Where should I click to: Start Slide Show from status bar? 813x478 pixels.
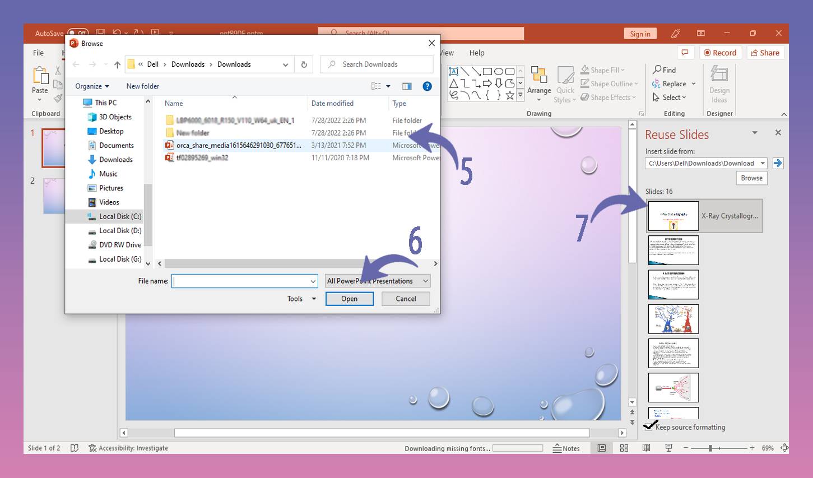(668, 448)
